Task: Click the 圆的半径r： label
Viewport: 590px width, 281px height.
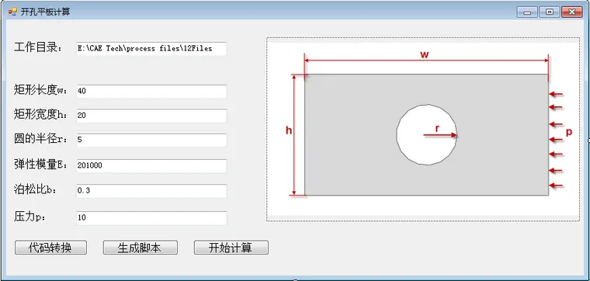Action: pos(40,139)
